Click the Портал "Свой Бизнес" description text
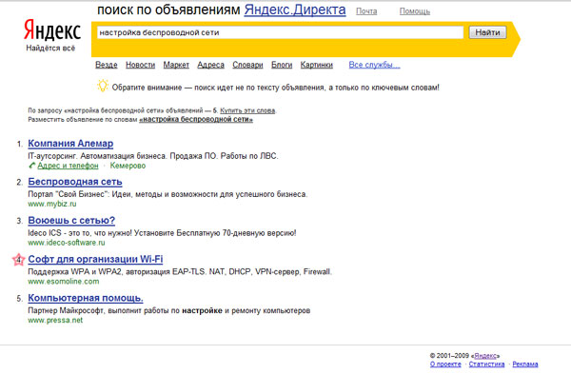 [167, 194]
